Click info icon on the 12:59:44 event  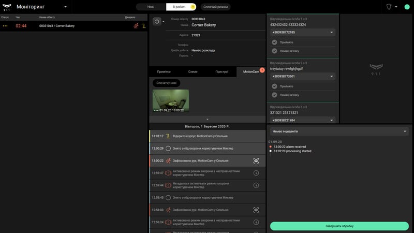(256, 185)
